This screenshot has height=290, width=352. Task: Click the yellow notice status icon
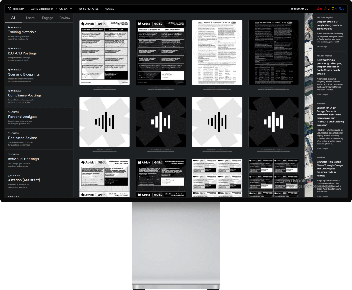point(333,9)
